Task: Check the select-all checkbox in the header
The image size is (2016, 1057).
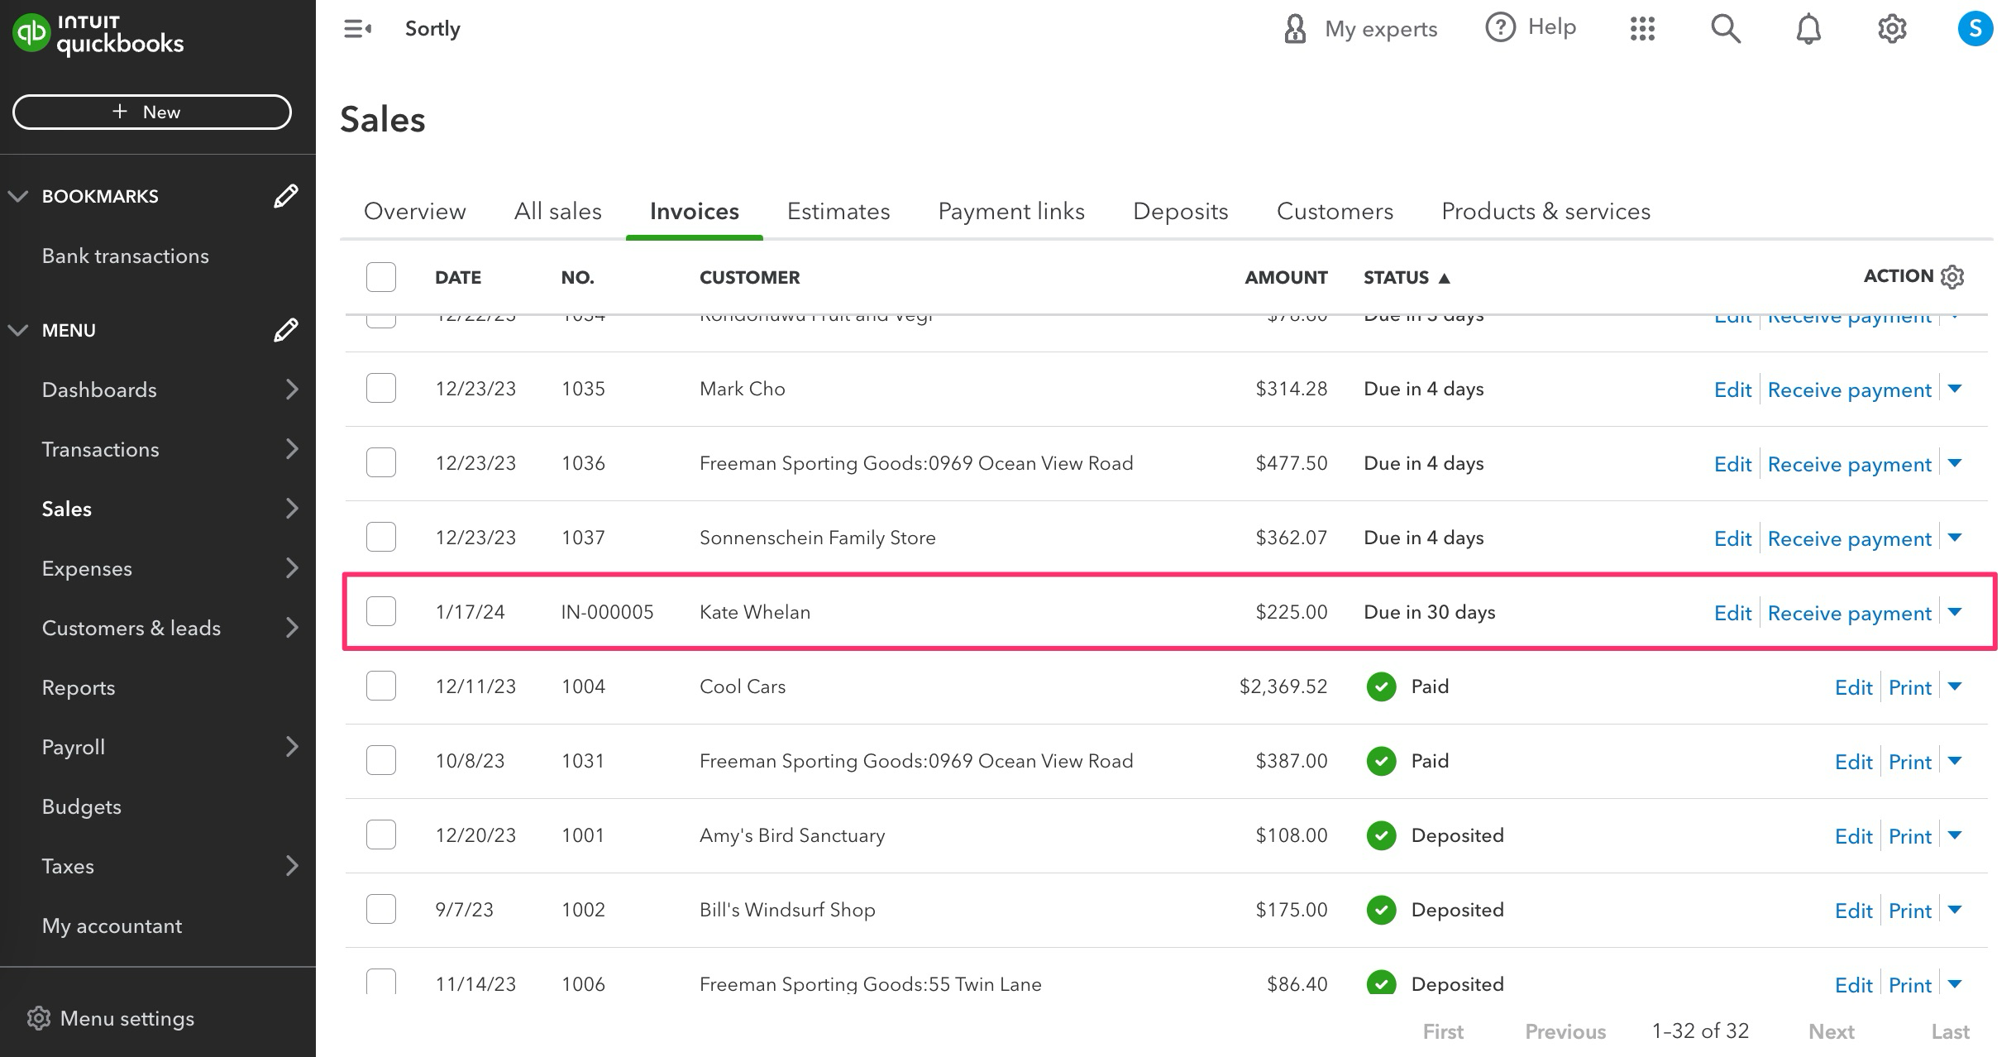Action: (380, 276)
